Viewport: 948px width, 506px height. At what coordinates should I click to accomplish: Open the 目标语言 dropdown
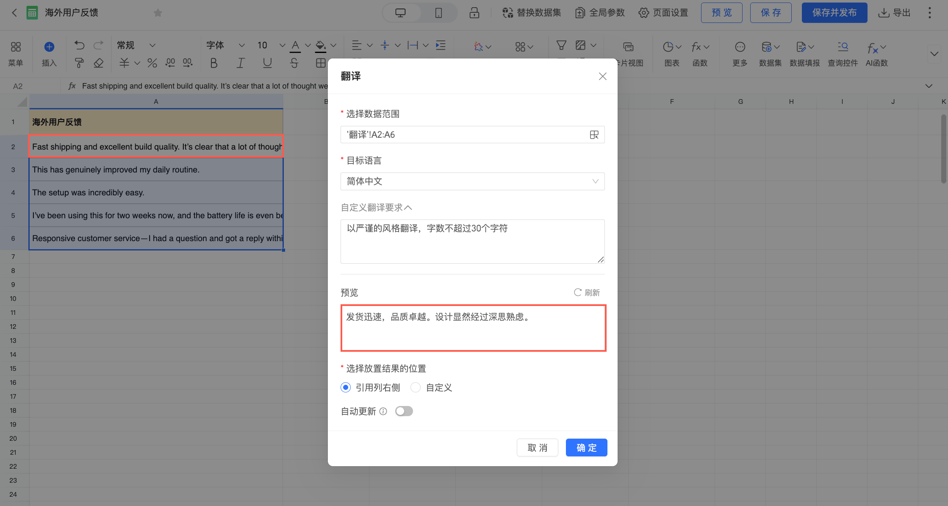(x=472, y=181)
